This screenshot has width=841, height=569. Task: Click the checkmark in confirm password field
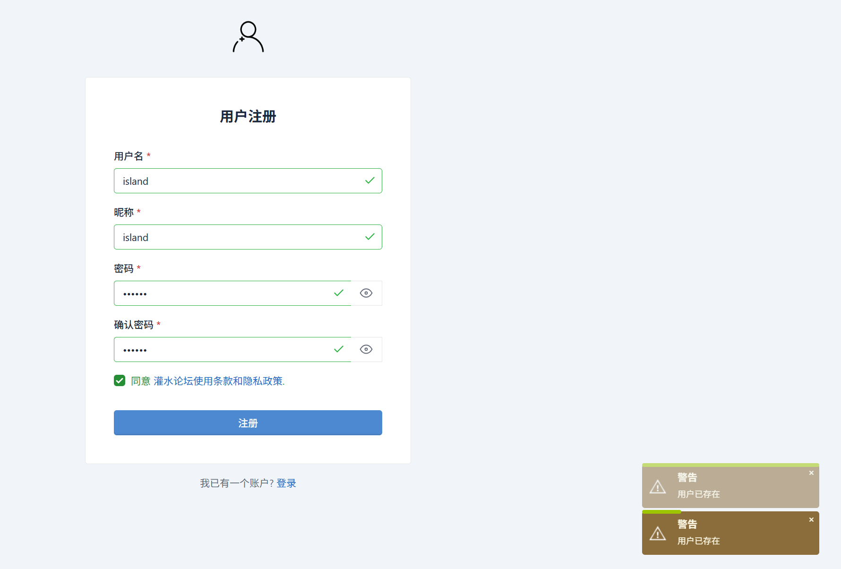pyautogui.click(x=339, y=349)
